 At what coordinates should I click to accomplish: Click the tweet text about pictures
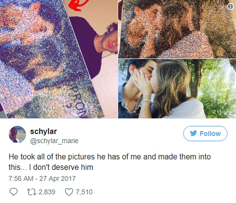pyautogui.click(x=110, y=162)
